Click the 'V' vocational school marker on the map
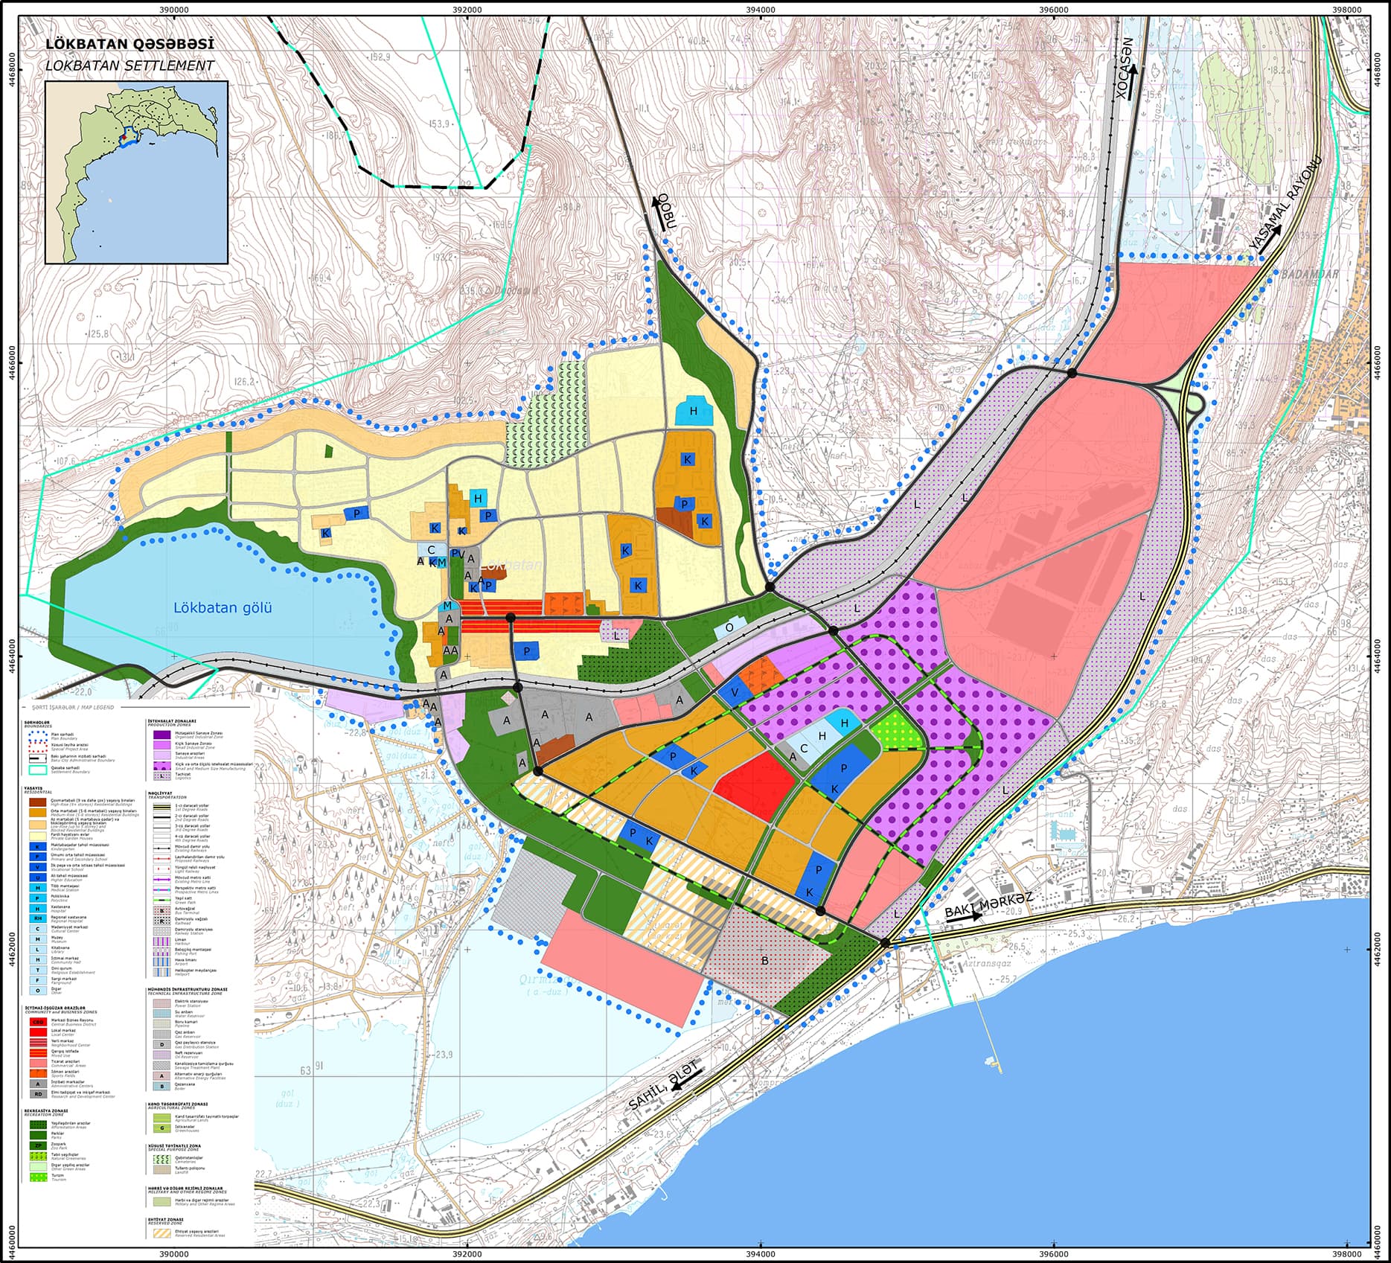 click(x=735, y=691)
